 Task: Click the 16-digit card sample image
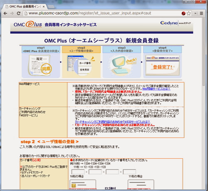tap(83, 184)
